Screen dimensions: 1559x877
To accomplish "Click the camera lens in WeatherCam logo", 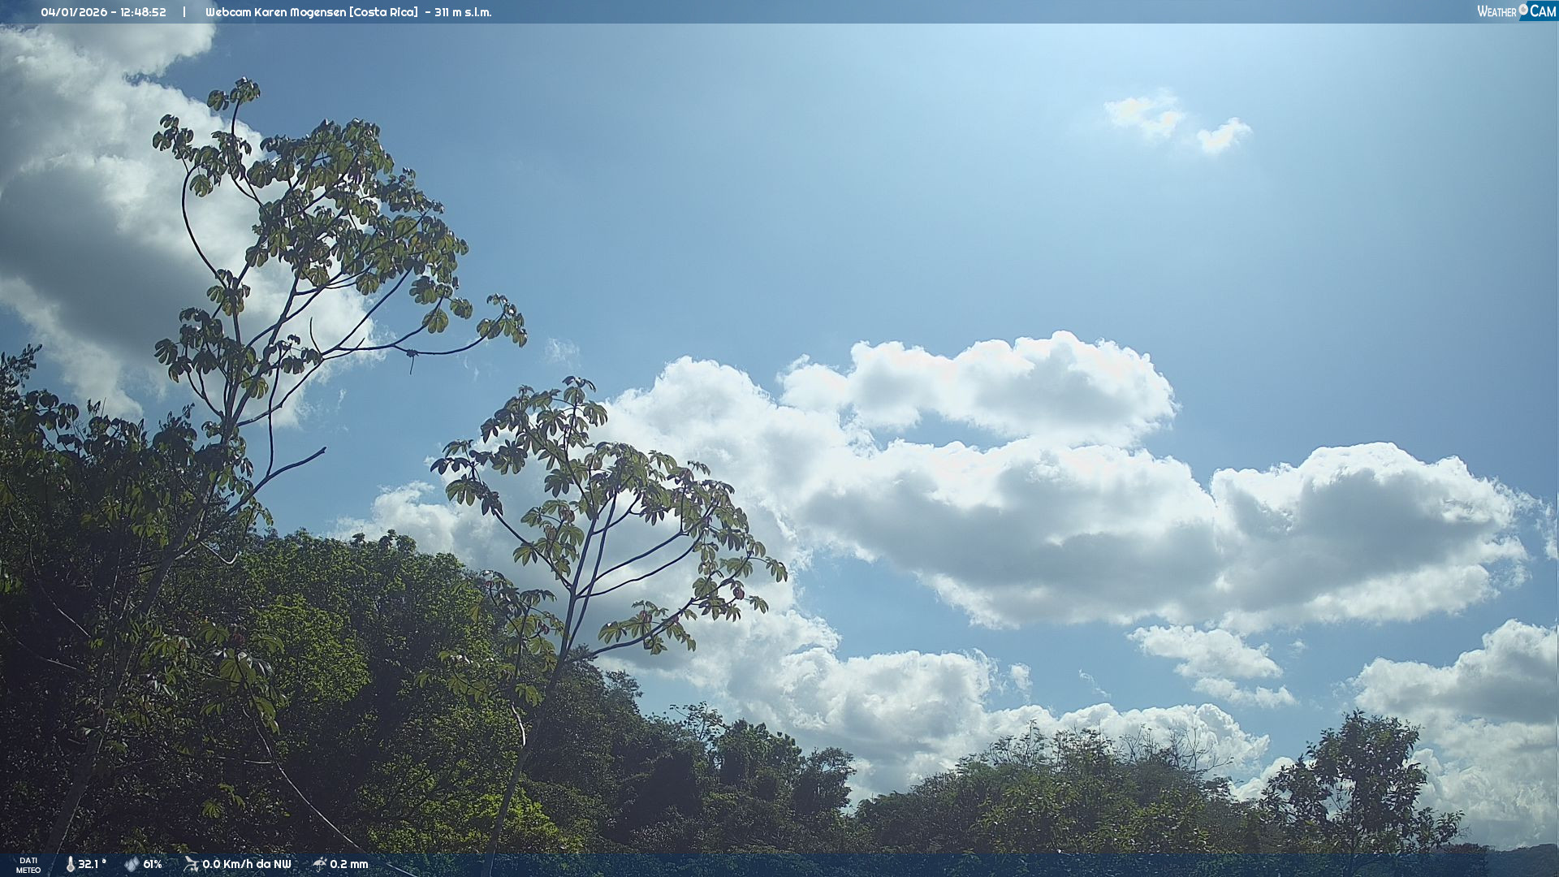I will click(x=1523, y=9).
